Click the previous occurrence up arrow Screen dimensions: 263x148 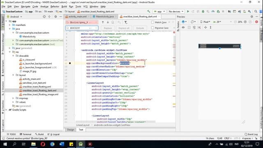click(x=103, y=22)
